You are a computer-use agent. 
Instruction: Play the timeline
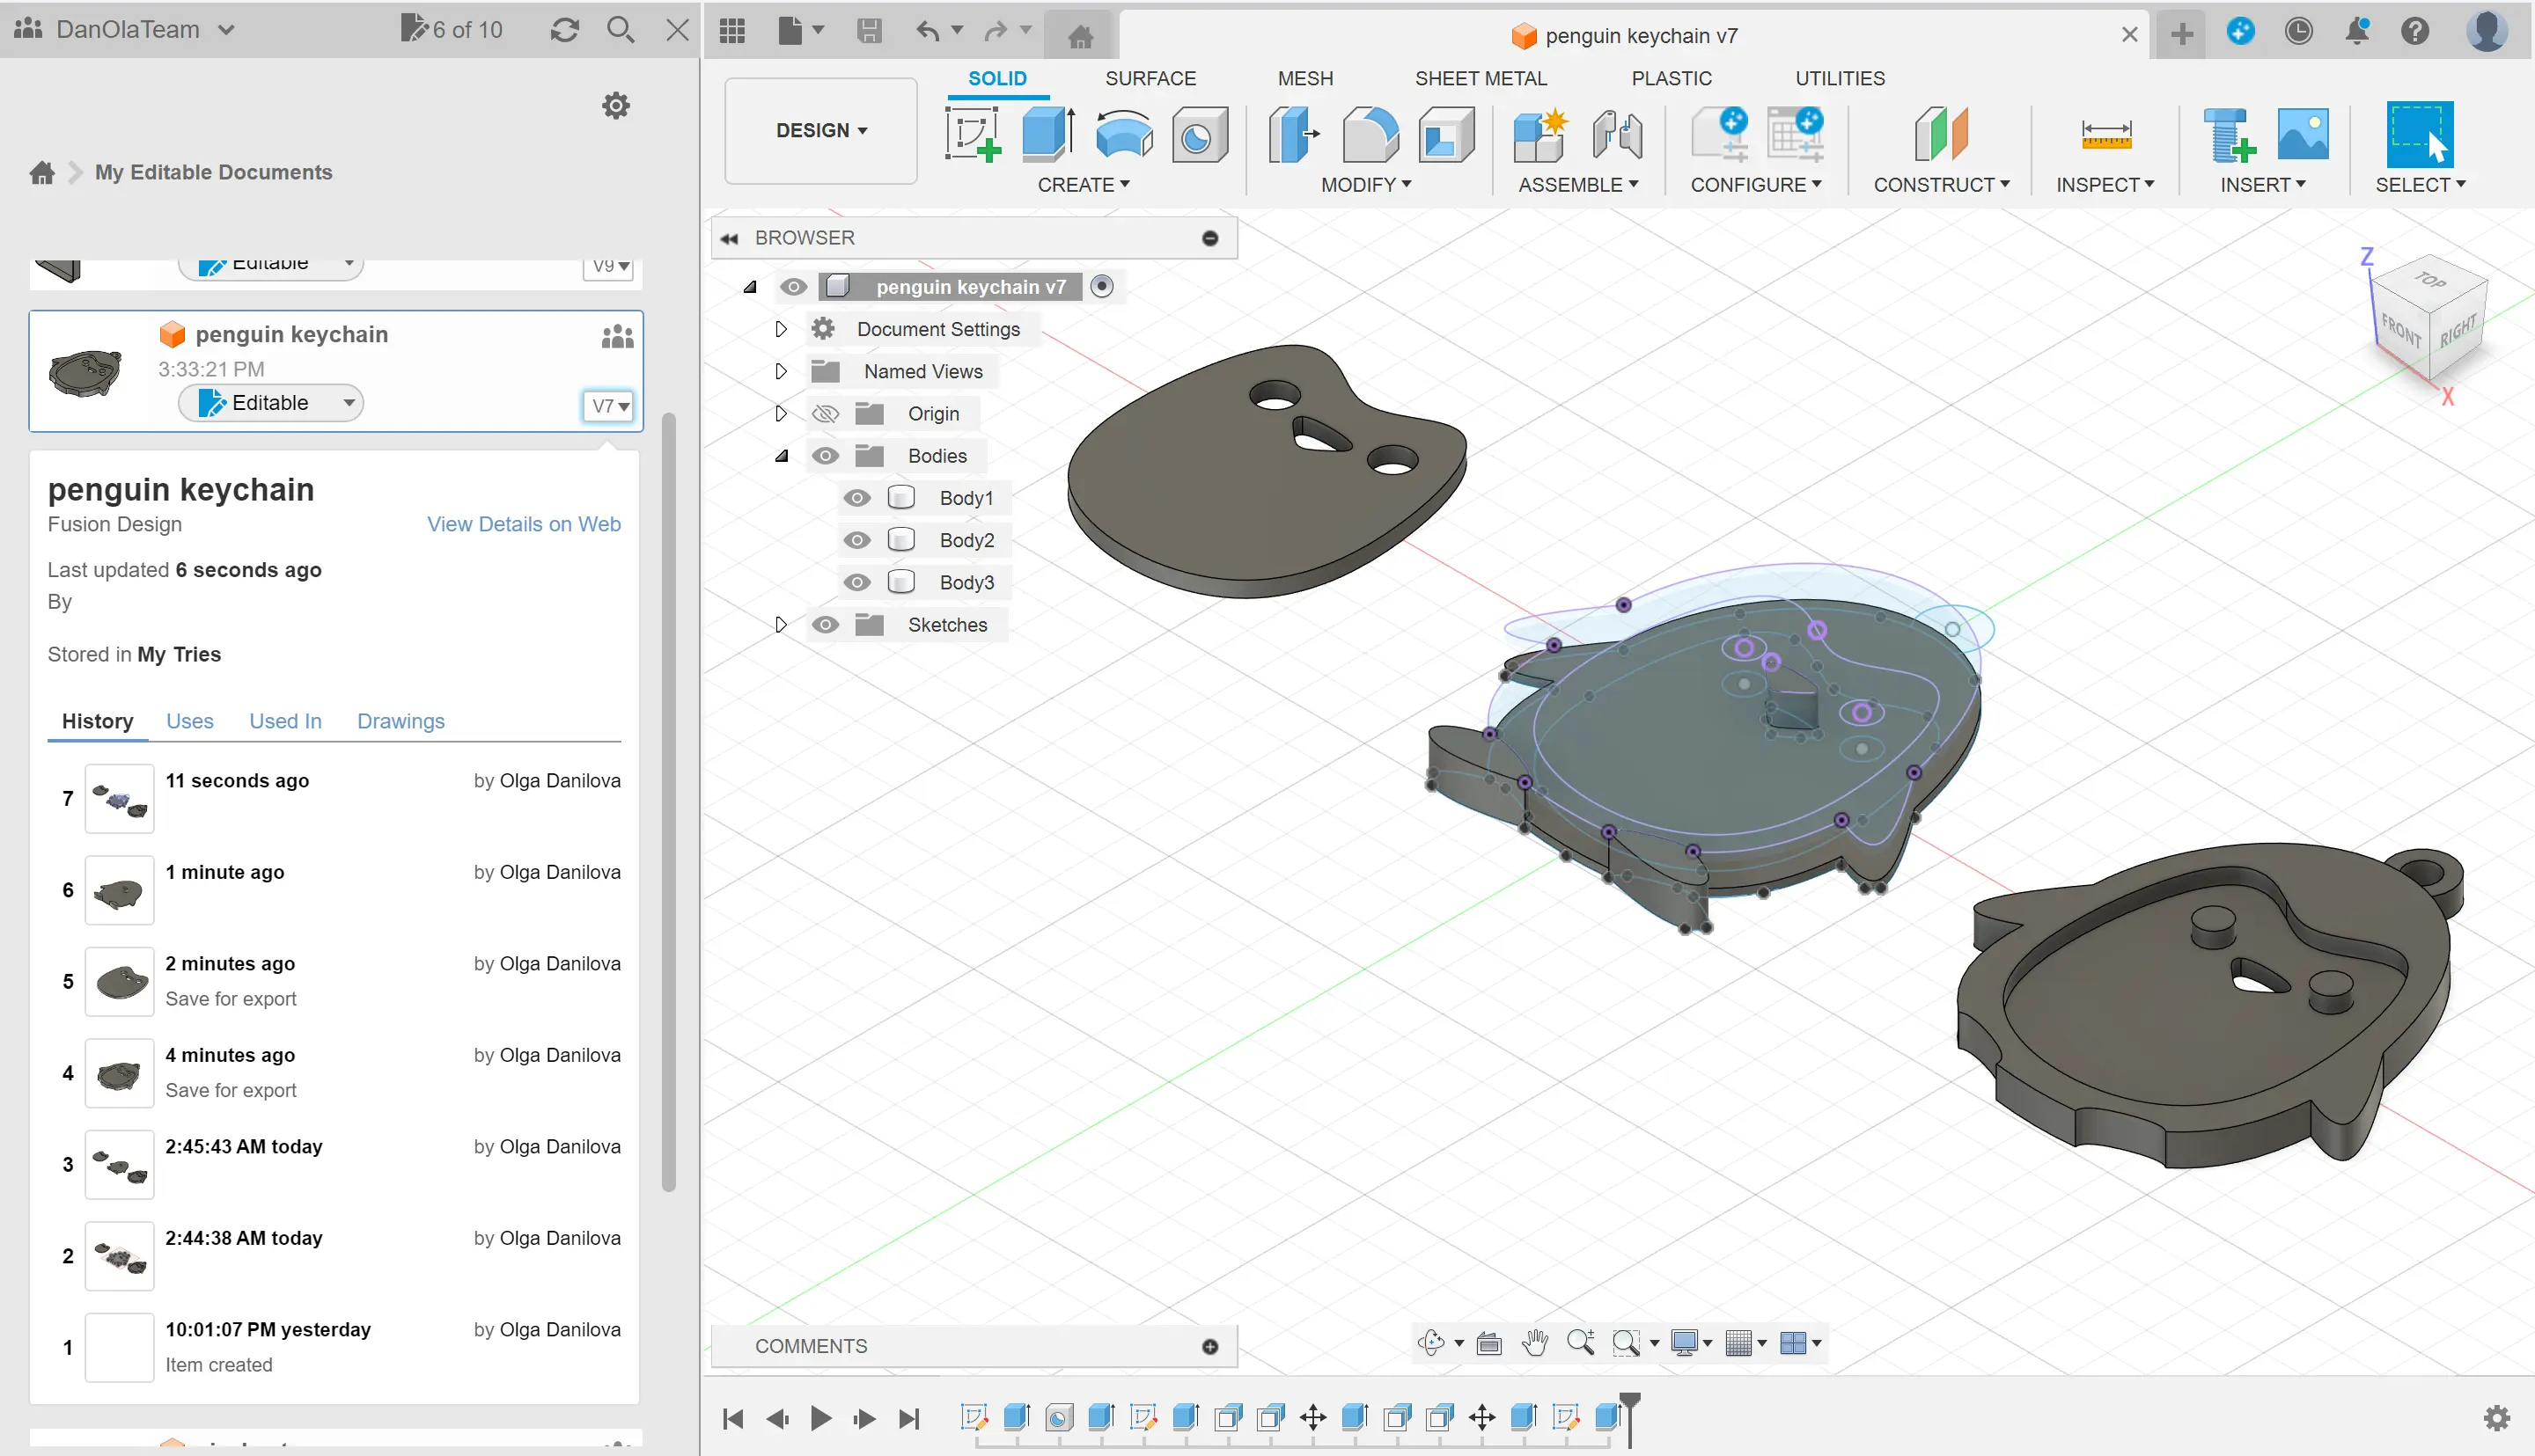point(820,1418)
